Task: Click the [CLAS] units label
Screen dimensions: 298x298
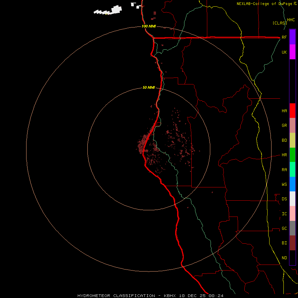Action: pyautogui.click(x=279, y=23)
